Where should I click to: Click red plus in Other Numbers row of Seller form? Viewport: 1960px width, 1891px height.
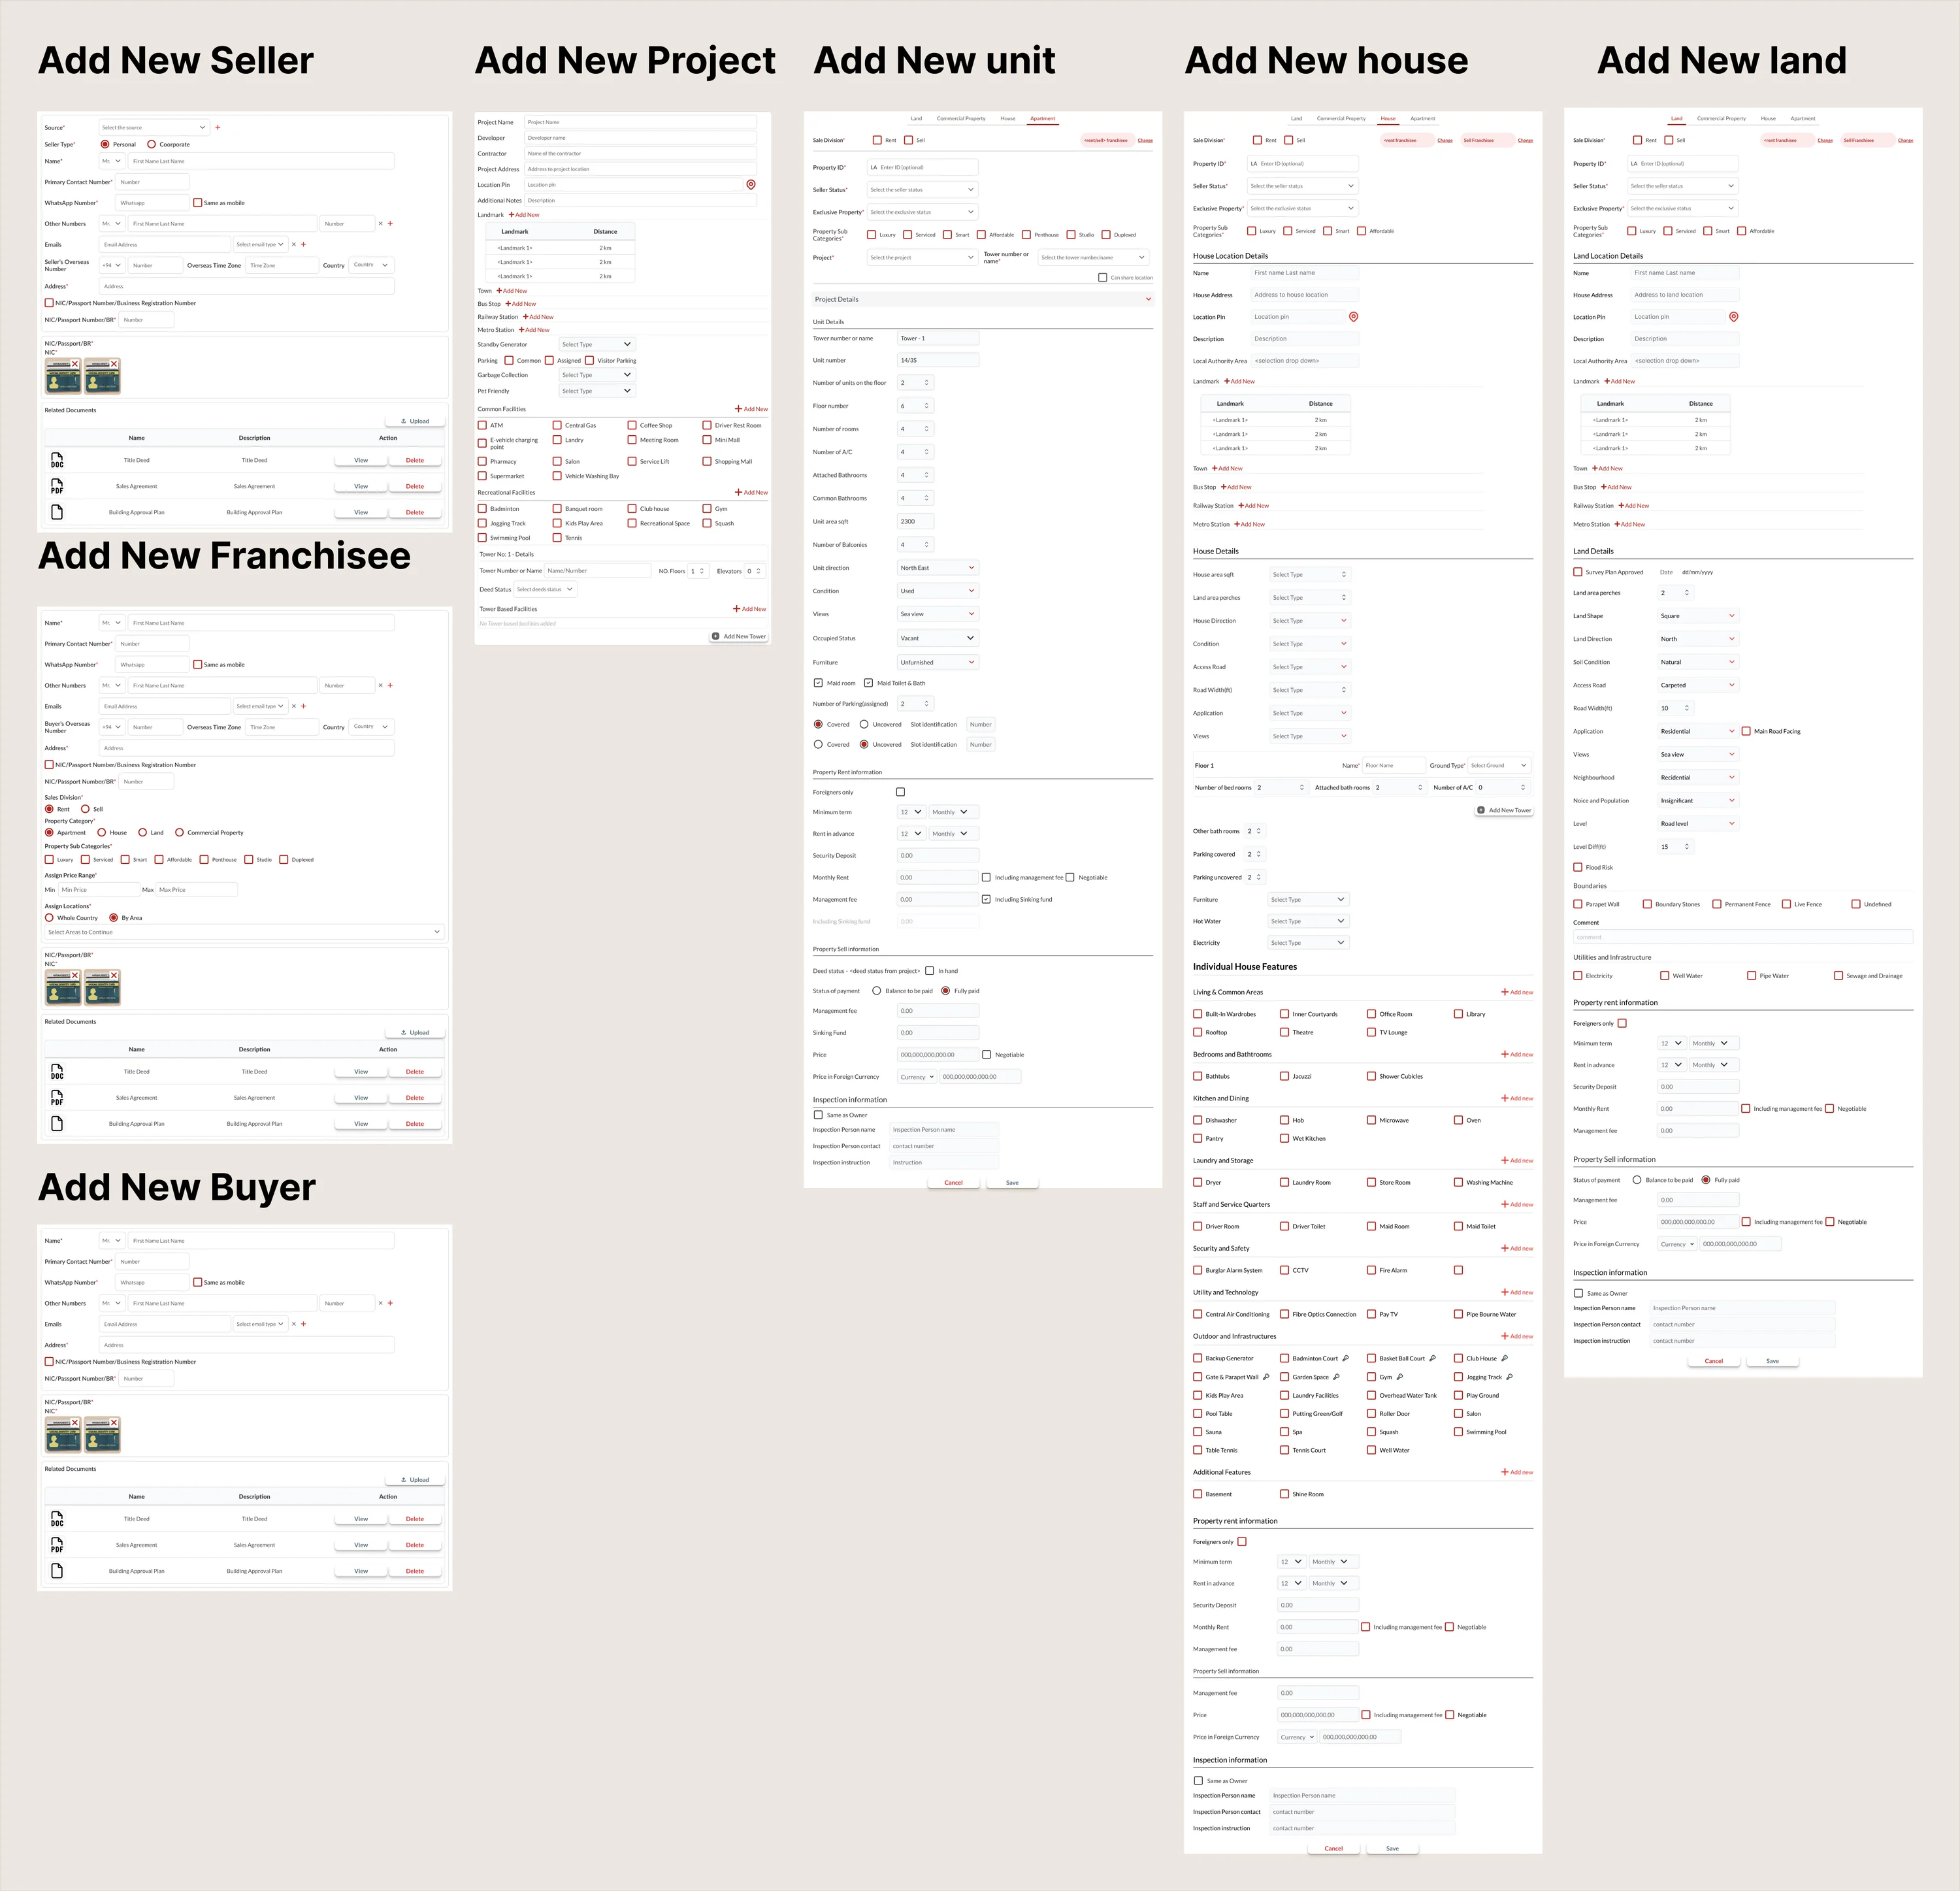coord(390,223)
